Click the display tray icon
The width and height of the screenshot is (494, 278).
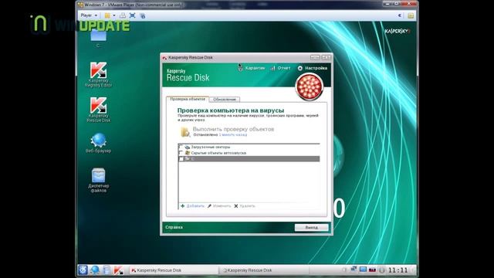(363, 270)
